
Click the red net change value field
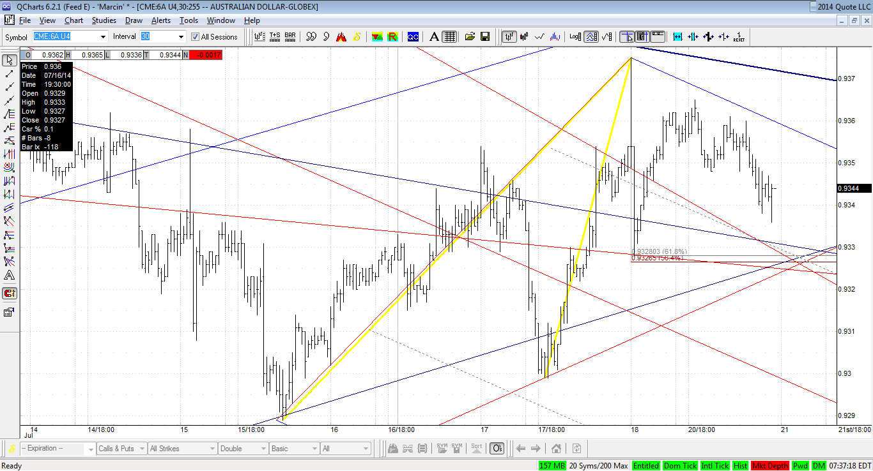206,56
